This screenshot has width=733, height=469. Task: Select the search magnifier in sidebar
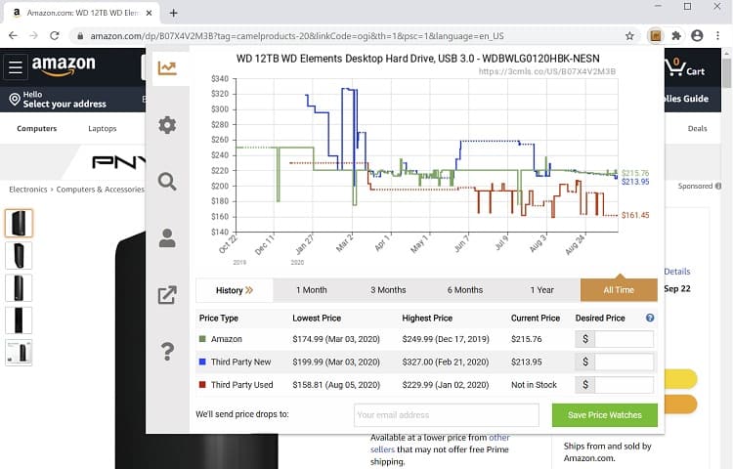167,181
